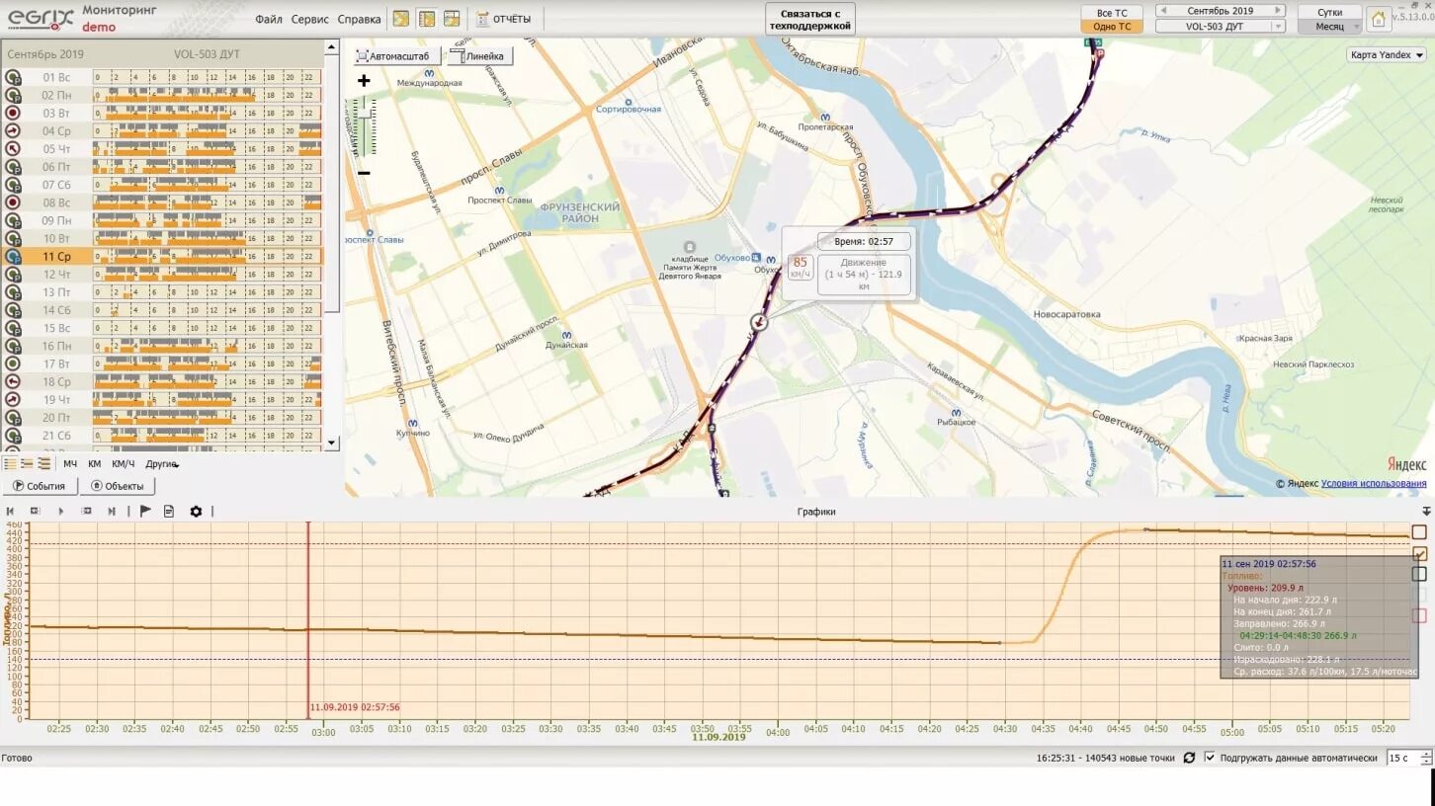Viewport: 1435px width, 806px height.
Task: Select the third map layout icon in the toolbar
Action: 452,19
